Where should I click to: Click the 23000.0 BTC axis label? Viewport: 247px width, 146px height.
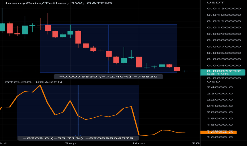pos(220,93)
